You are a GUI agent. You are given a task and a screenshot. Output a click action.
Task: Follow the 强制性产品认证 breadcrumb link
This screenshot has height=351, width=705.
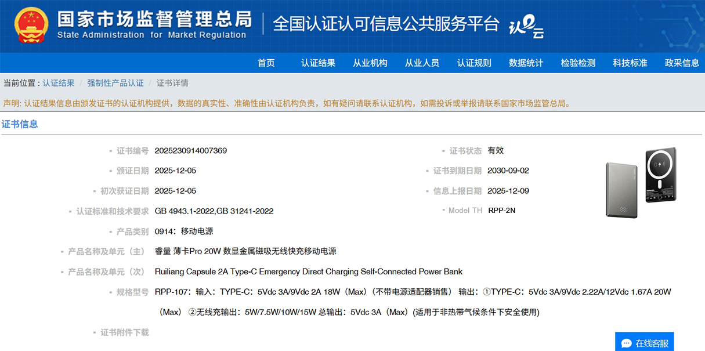click(x=115, y=83)
